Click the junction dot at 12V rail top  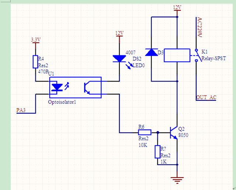click(177, 17)
